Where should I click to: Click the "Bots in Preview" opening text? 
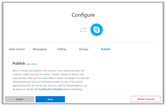tap(21, 70)
